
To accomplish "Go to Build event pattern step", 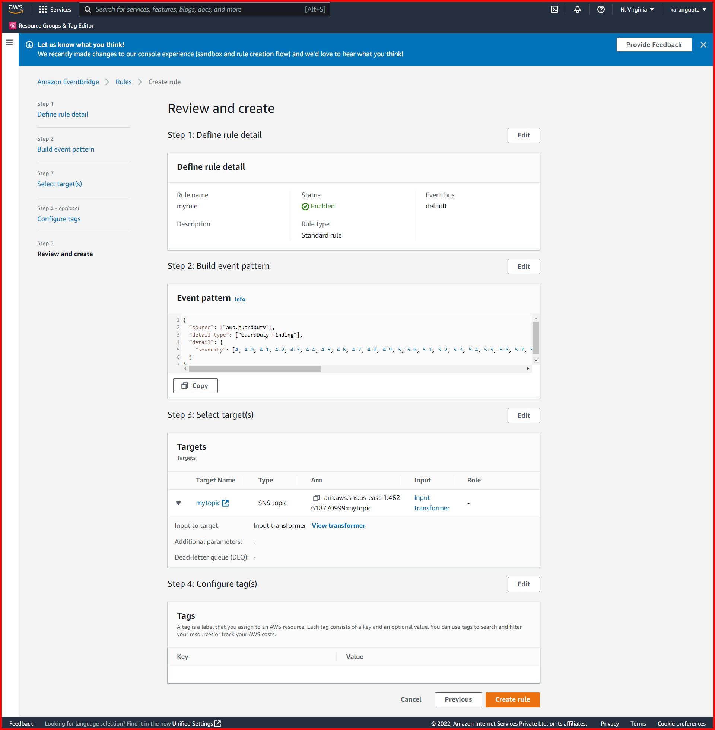I will coord(66,149).
